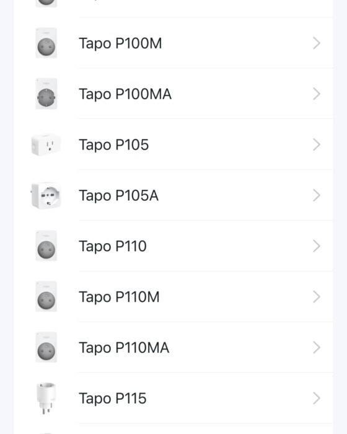Select Tapo P105 from device list
The image size is (347, 434).
pyautogui.click(x=173, y=144)
